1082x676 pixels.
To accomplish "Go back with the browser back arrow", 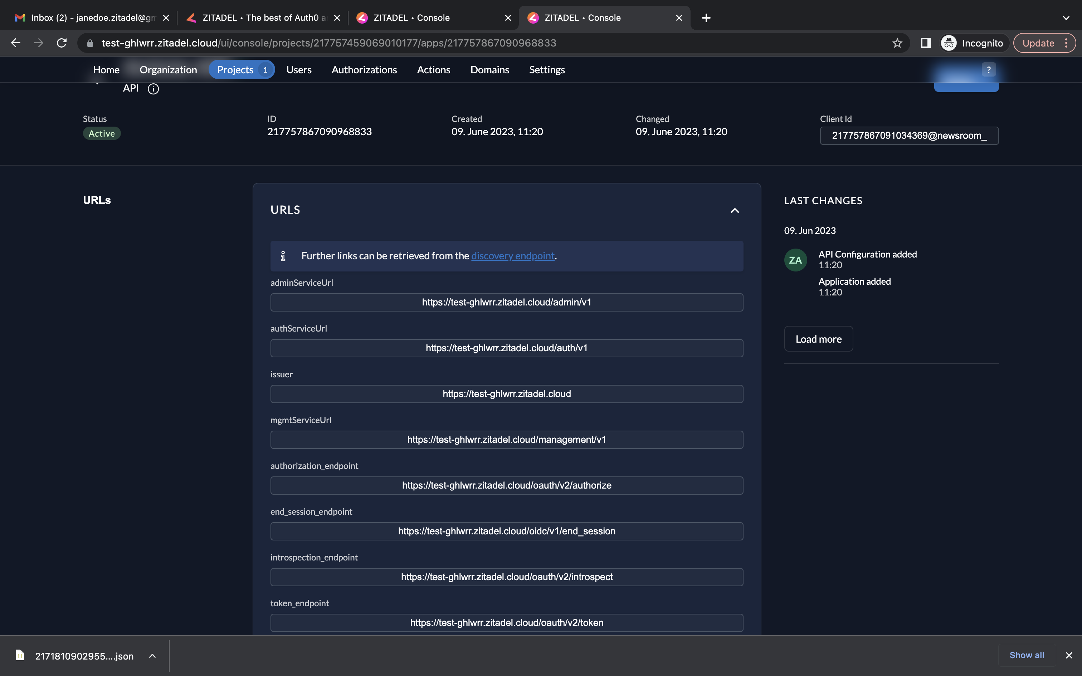I will point(16,43).
